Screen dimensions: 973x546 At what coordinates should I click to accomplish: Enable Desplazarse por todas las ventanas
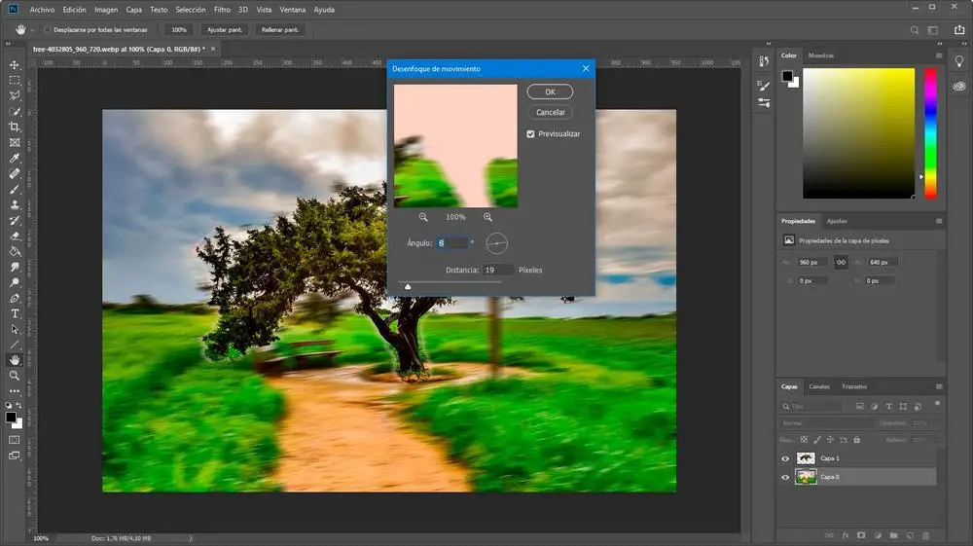click(47, 30)
